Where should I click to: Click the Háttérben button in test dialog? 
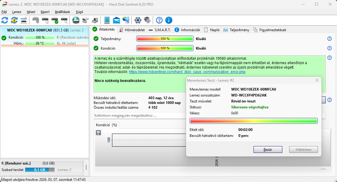click(x=303, y=150)
